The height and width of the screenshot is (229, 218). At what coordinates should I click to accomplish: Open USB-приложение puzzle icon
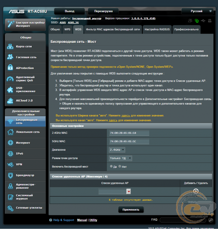(x=10, y=89)
